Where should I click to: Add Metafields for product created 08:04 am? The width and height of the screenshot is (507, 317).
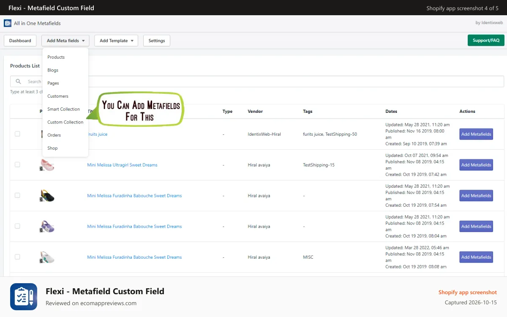pos(476,226)
